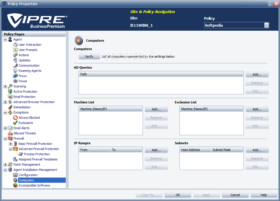This screenshot has width=280, height=201.
Task: Minimize the Policy Properties window
Action: (x=270, y=4)
